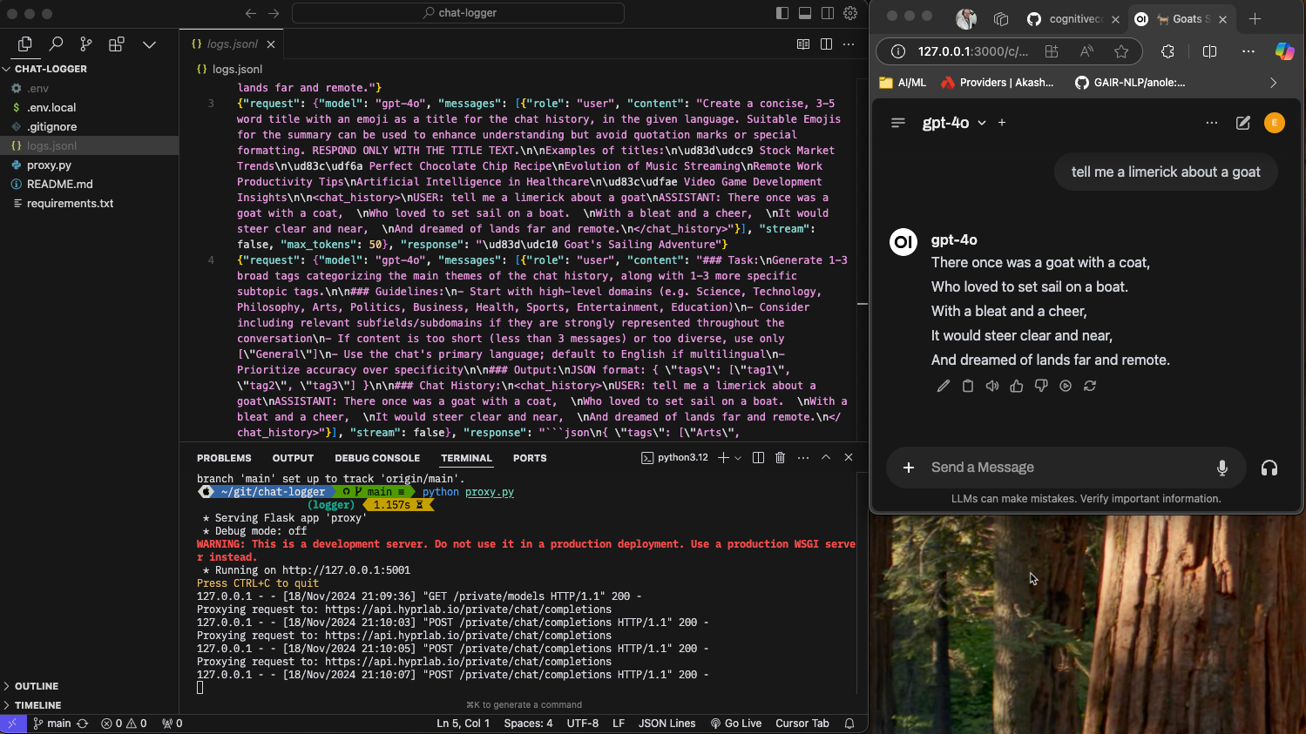
Task: Maximize the panel with the chevron-up icon
Action: [x=826, y=458]
